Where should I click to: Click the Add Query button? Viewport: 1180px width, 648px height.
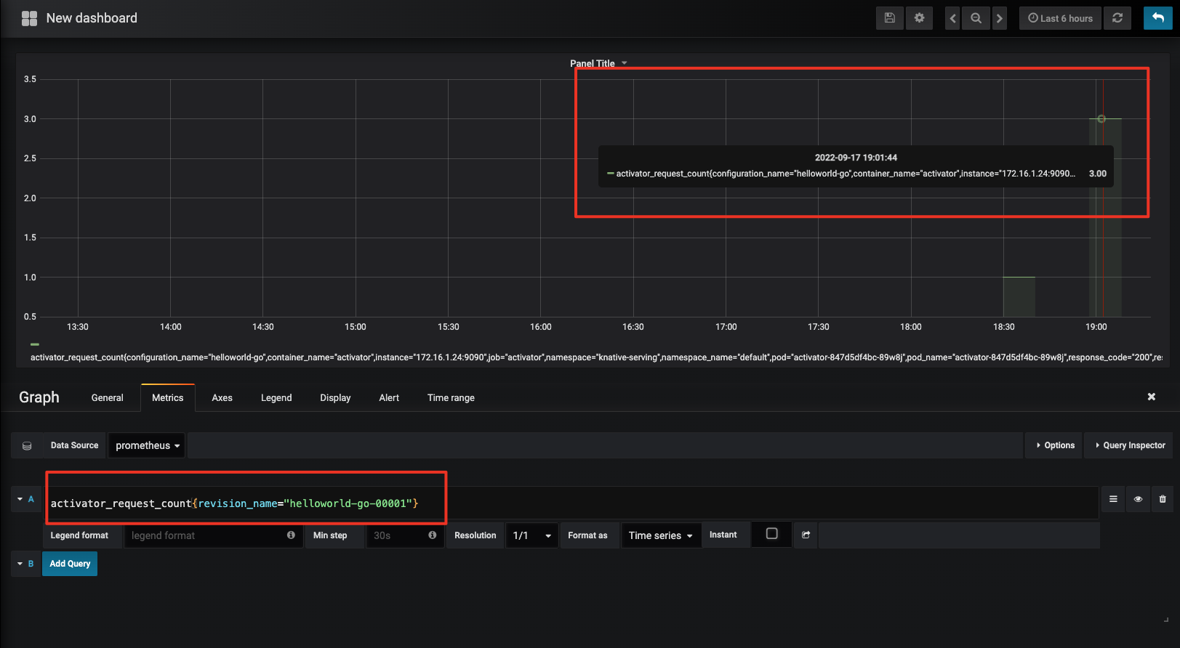(70, 564)
